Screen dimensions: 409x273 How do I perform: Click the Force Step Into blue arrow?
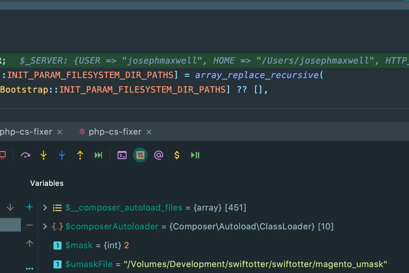click(x=62, y=155)
